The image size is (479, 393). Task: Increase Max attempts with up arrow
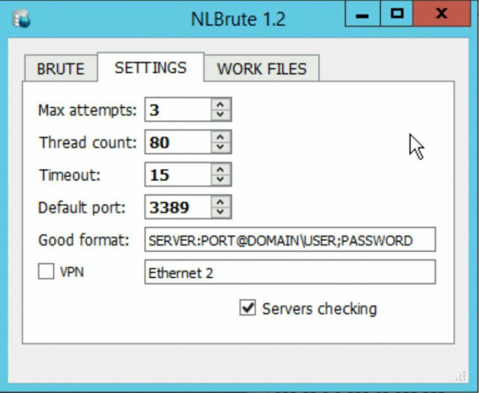tap(220, 105)
